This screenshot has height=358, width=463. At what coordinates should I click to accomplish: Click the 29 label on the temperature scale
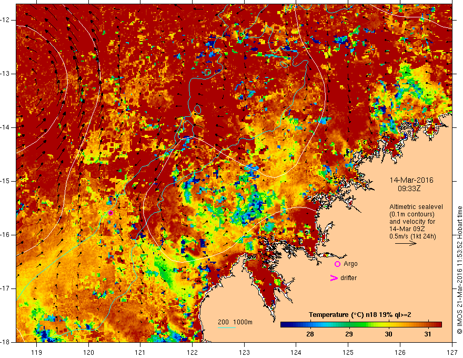pyautogui.click(x=349, y=334)
